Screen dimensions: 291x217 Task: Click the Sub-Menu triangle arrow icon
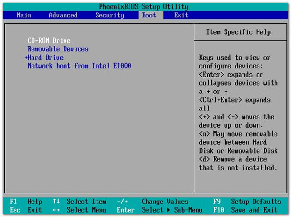pos(168,210)
